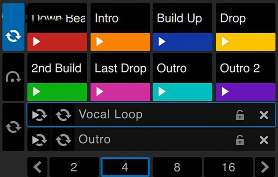
Task: Play the purple Outro 2 cue
Action: (x=246, y=92)
